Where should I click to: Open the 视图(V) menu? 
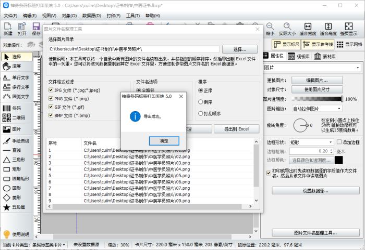tap(49, 16)
